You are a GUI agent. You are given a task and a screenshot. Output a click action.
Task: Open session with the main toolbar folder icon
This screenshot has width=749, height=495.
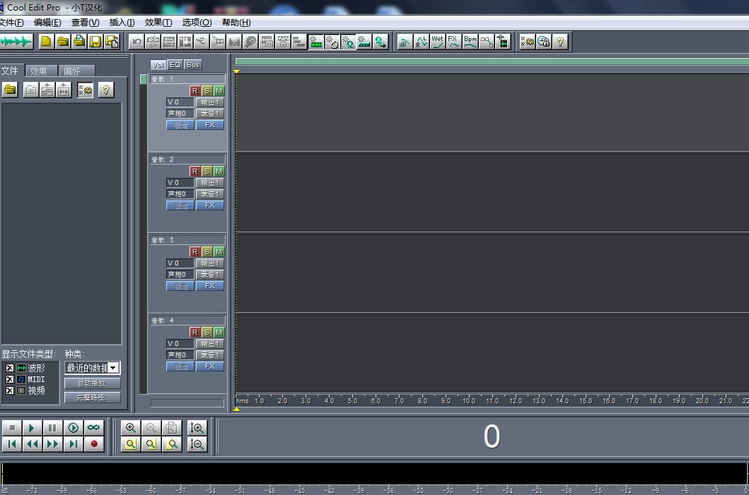(x=62, y=42)
